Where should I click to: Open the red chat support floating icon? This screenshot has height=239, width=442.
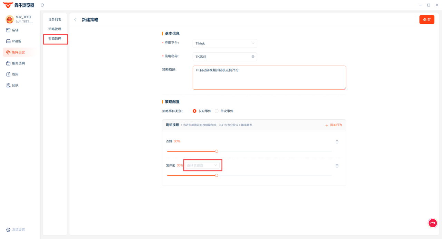coord(433,223)
